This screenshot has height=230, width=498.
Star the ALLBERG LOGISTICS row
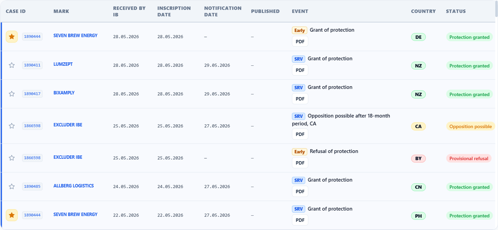pos(12,186)
